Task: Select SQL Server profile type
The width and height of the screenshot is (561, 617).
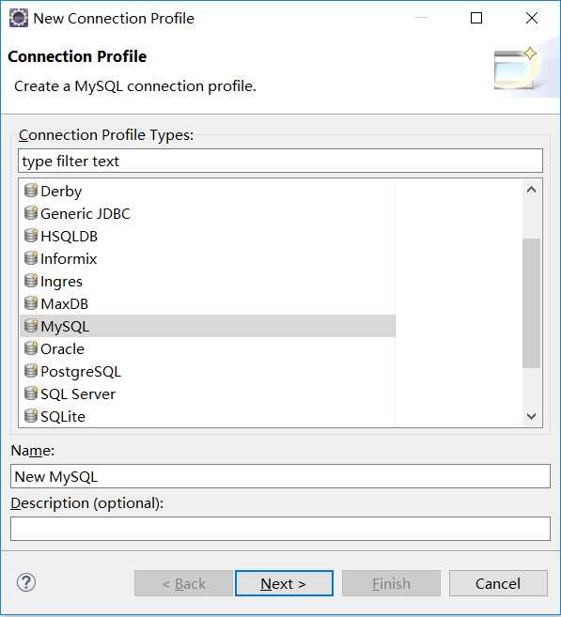Action: point(78,393)
